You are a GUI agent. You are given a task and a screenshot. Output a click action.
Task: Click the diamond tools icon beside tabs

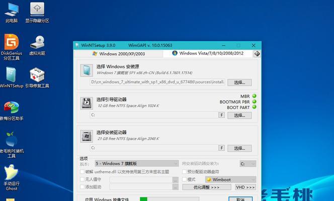click(257, 54)
